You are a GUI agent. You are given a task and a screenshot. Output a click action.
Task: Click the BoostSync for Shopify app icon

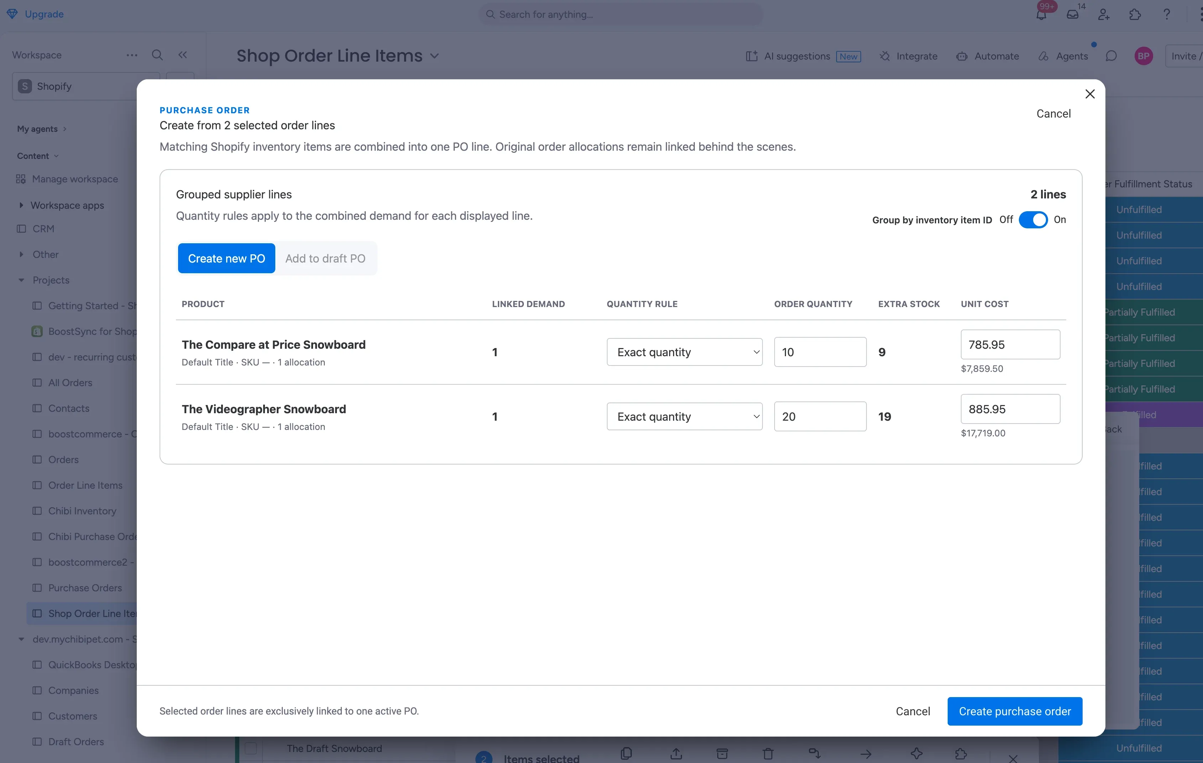(37, 331)
